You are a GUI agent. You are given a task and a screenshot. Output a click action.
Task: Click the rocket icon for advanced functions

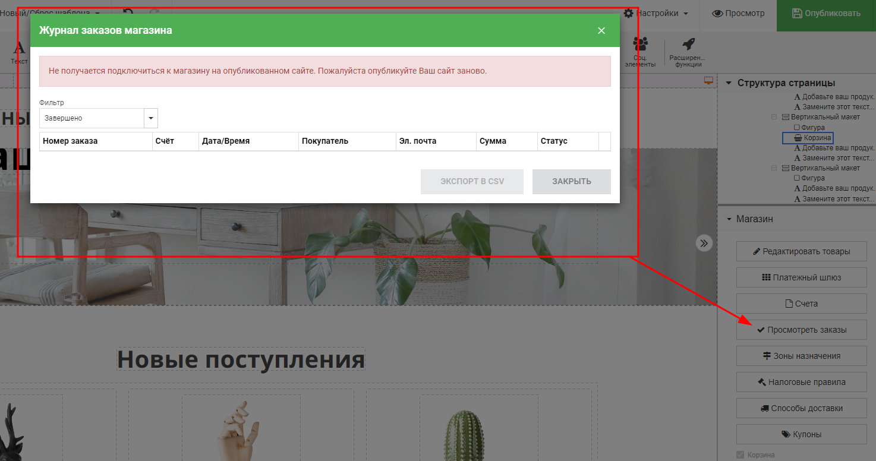pyautogui.click(x=688, y=45)
